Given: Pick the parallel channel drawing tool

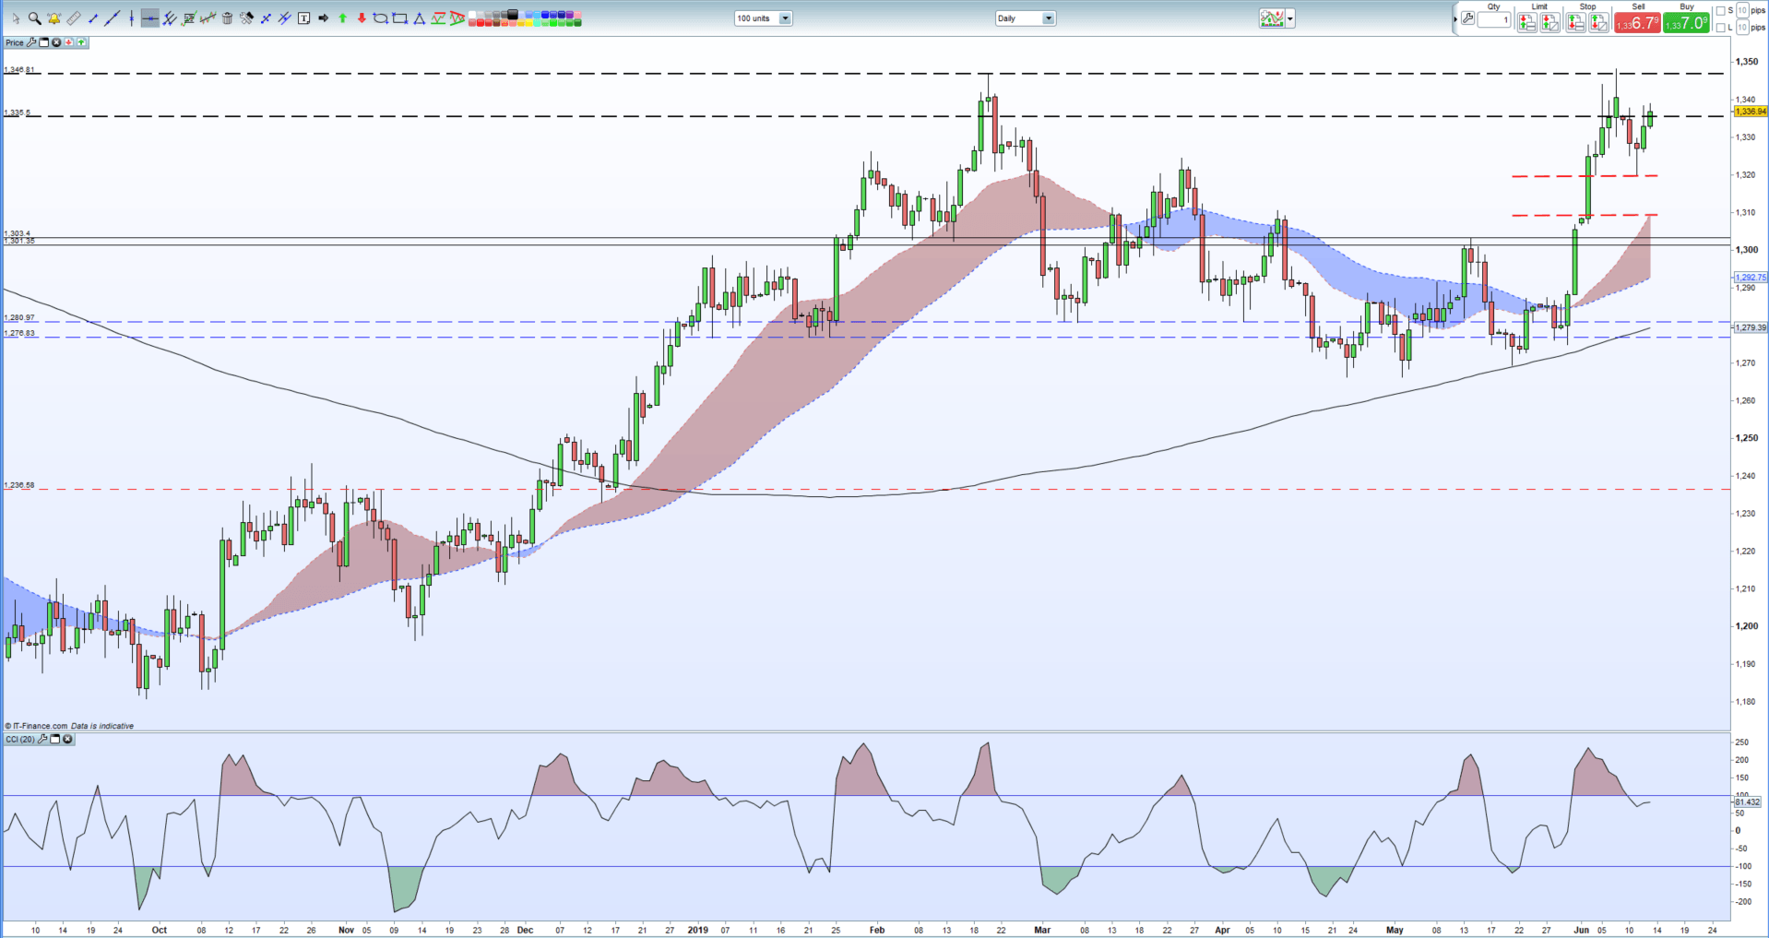Looking at the screenshot, I should (169, 18).
